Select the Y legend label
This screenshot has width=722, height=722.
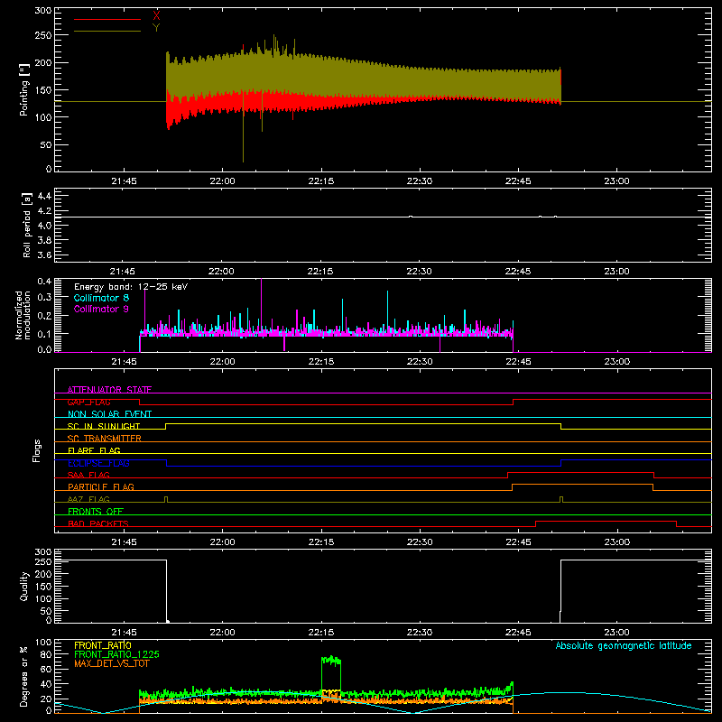click(156, 28)
